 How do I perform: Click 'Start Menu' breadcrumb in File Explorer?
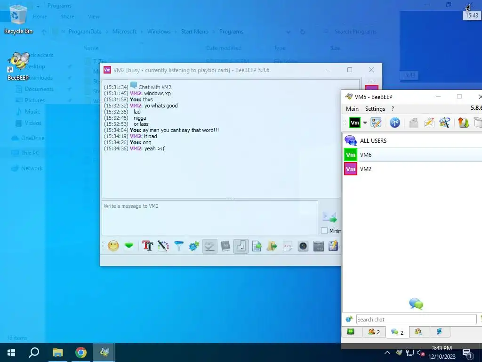pos(194,32)
